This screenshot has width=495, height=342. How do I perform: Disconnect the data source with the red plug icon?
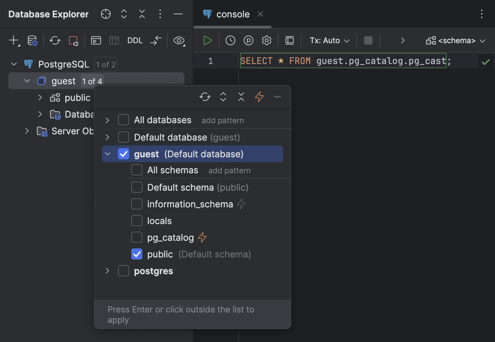73,41
